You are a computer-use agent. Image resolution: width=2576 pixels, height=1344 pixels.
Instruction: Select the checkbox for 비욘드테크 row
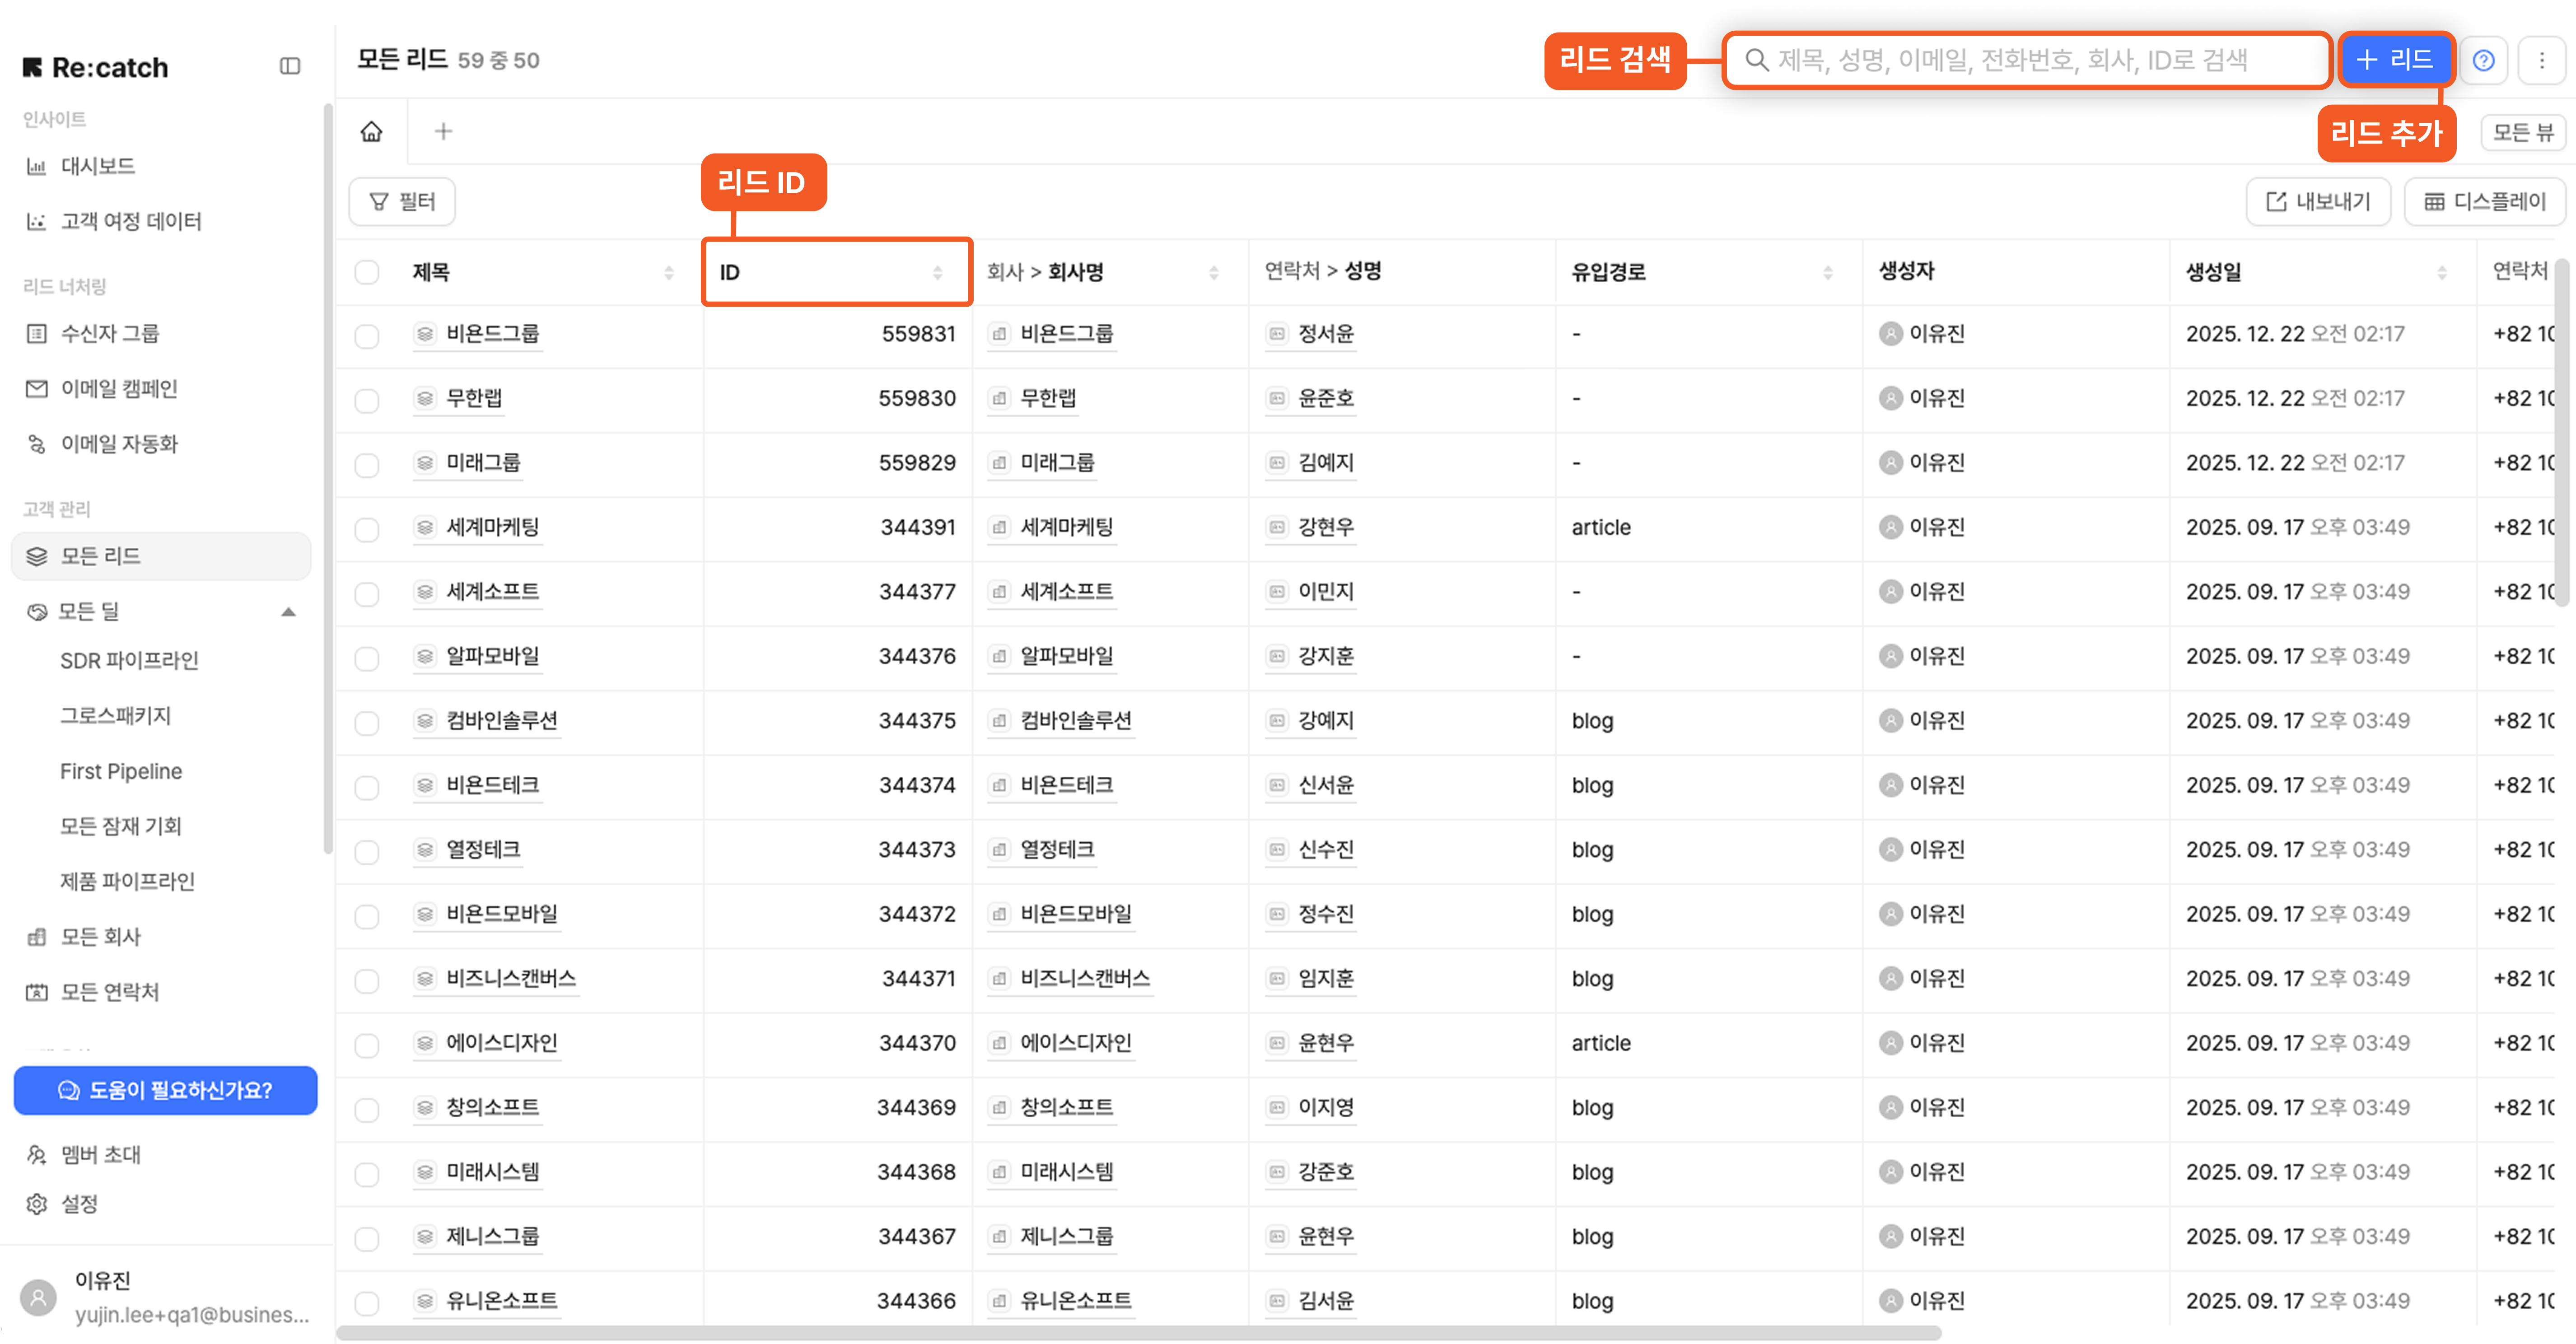pos(367,787)
